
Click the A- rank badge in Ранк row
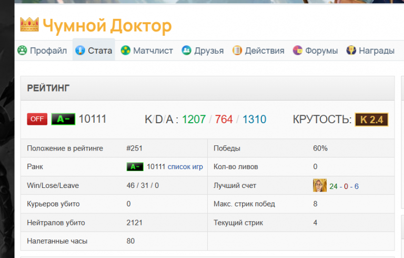tap(135, 167)
